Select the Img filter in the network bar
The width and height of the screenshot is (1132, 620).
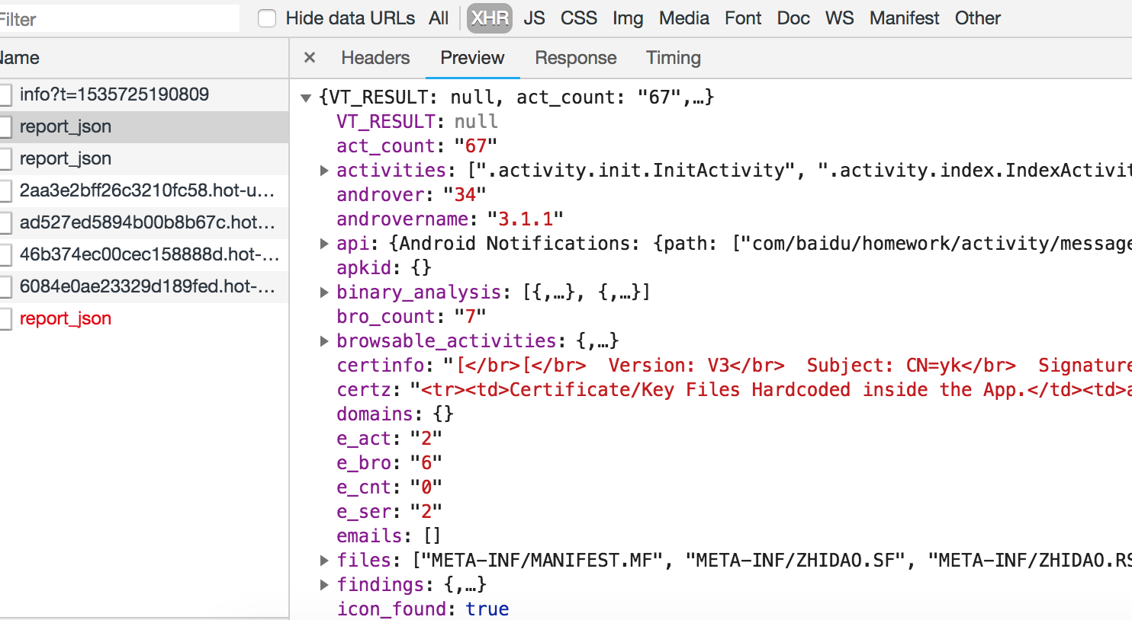(627, 18)
